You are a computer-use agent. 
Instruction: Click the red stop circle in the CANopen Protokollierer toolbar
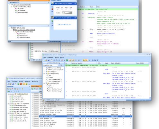pos(21,84)
